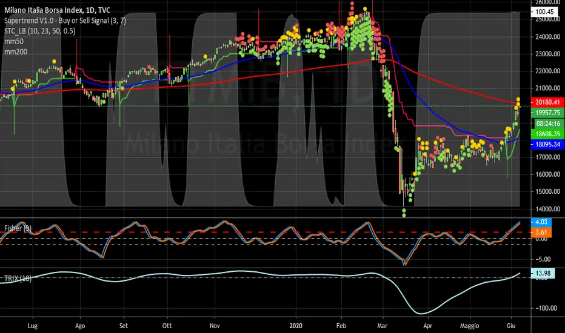565x333 pixels.
Task: Click the Ago time axis label
Action: [80, 326]
